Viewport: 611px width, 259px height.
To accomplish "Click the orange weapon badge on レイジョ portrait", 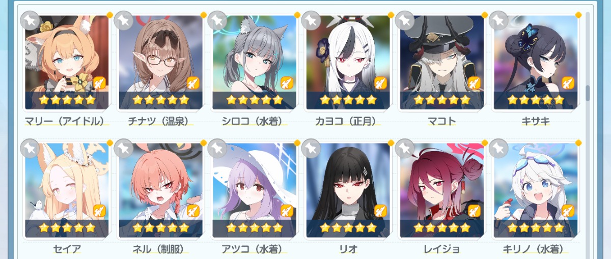I will point(474,211).
